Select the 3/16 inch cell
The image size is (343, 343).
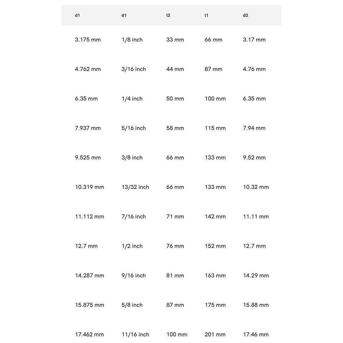(134, 69)
